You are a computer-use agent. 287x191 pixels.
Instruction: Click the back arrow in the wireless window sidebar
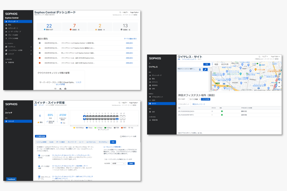[150, 63]
